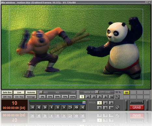Viewport: 152px width, 126px height.
Task: Select onion skin frame count 2
Action: click(x=88, y=97)
